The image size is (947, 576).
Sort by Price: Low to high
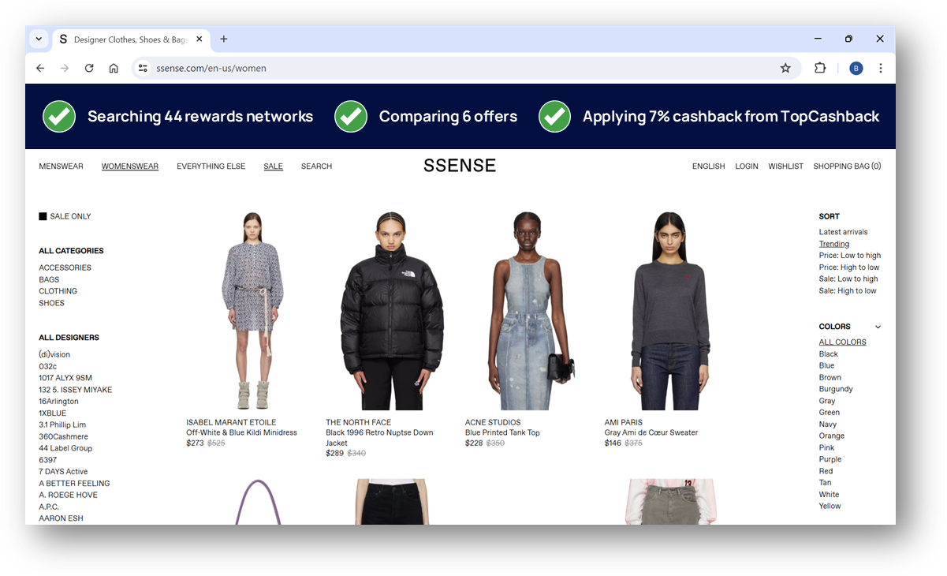pyautogui.click(x=850, y=256)
